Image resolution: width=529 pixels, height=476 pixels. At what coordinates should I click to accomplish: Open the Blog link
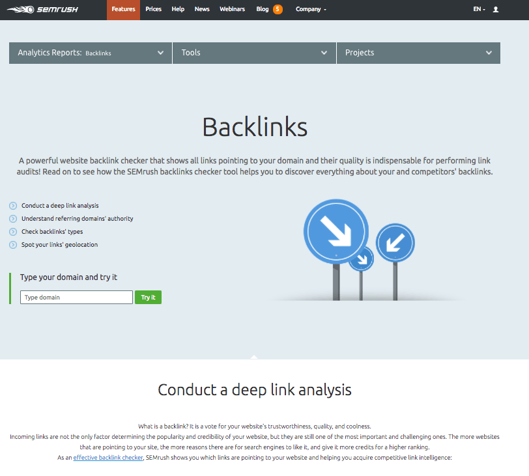[262, 9]
